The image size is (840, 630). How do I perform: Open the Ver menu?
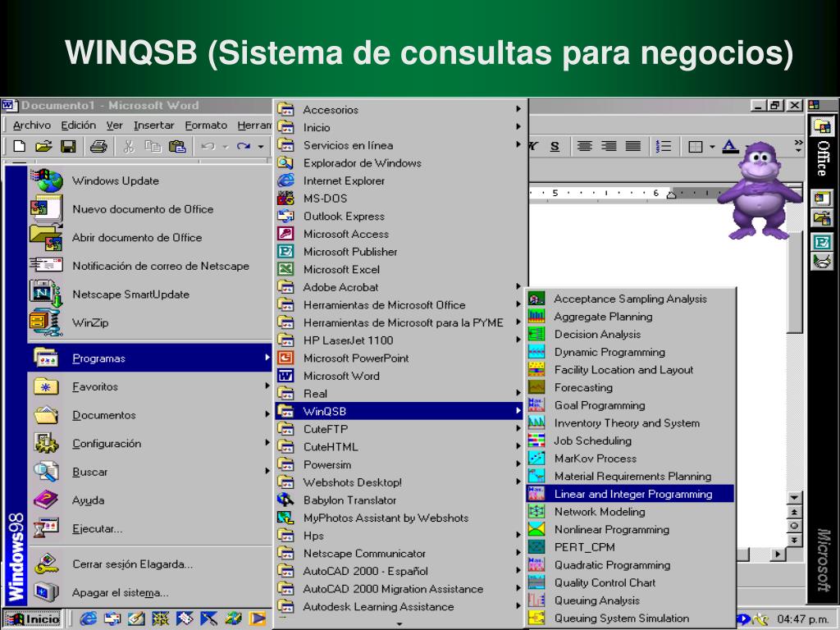(x=114, y=126)
